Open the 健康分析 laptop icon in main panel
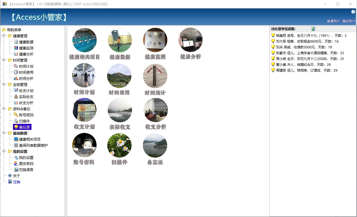This screenshot has height=217, width=357. coord(191,40)
